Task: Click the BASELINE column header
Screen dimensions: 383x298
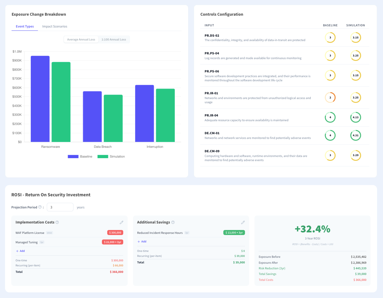Action: (x=330, y=25)
